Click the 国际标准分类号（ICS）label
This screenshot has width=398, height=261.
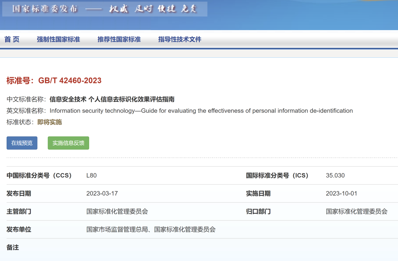277,175
